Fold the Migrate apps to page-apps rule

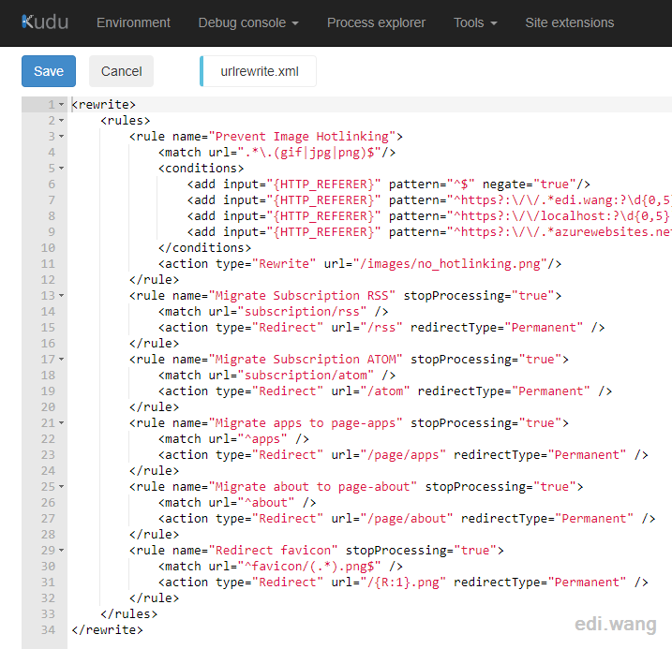(x=61, y=423)
